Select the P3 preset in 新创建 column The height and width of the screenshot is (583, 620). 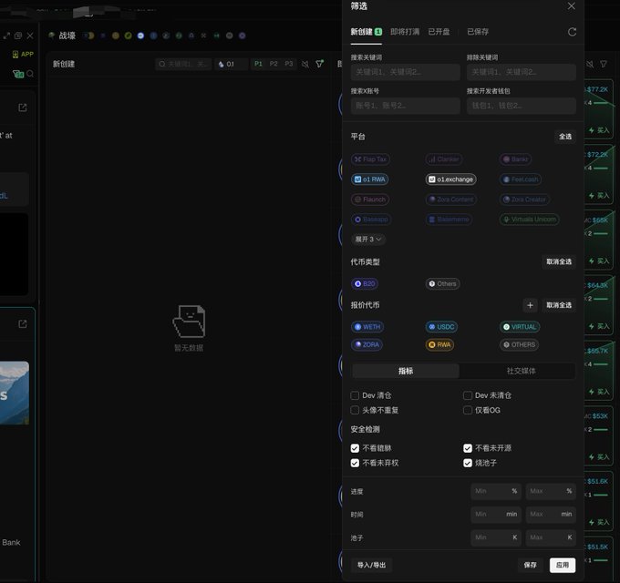click(x=289, y=64)
